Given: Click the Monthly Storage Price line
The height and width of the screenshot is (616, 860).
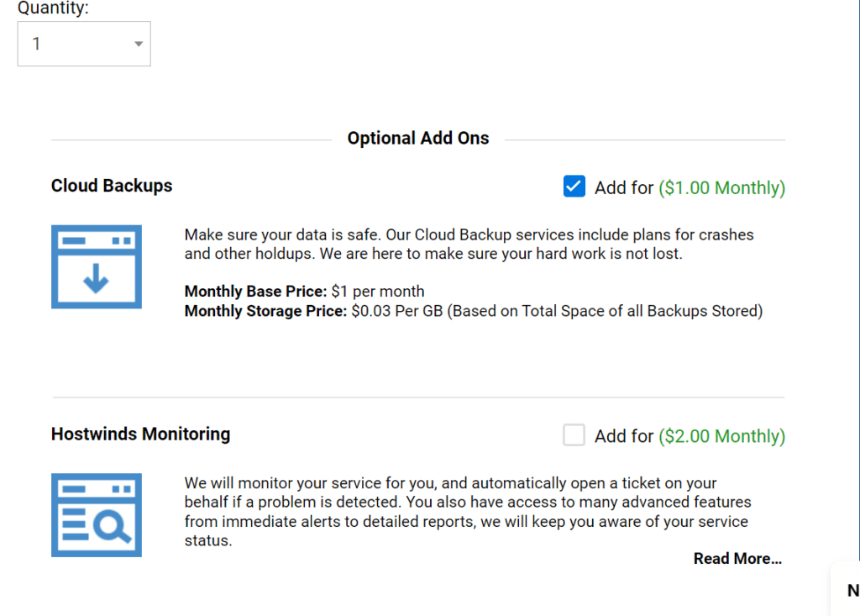Looking at the screenshot, I should (473, 311).
